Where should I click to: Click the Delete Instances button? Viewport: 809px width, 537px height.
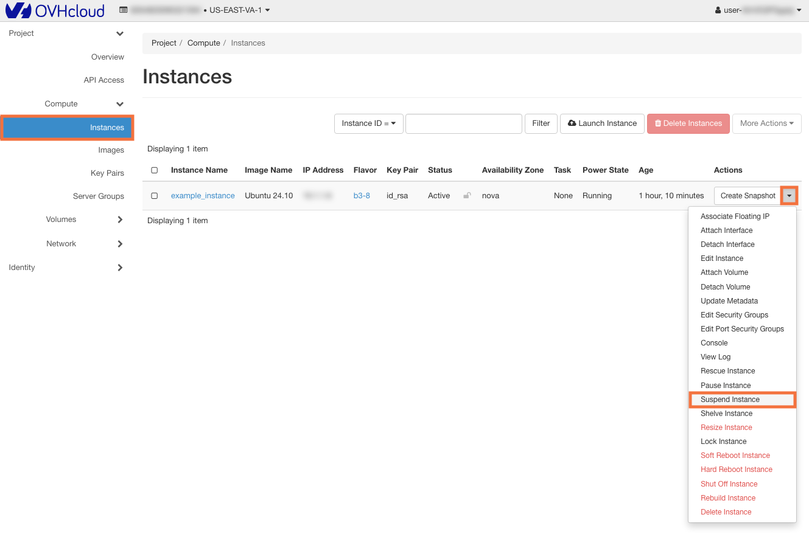(688, 123)
